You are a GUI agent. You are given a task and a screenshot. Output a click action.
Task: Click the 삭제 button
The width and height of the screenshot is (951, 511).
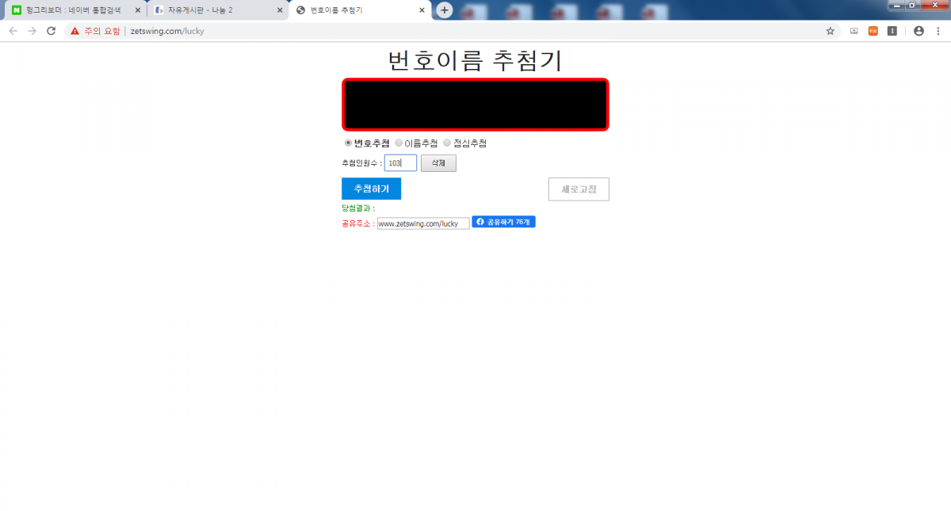pos(438,163)
